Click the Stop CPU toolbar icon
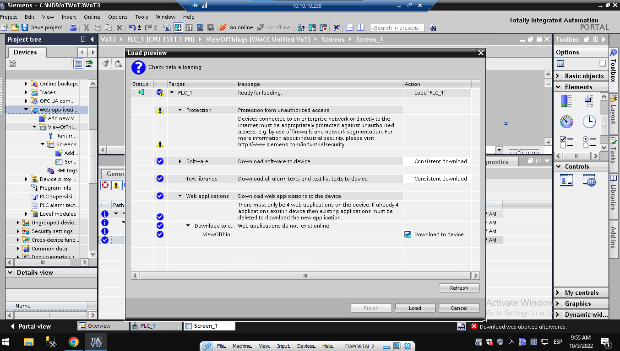This screenshot has height=351, width=620. [x=324, y=27]
